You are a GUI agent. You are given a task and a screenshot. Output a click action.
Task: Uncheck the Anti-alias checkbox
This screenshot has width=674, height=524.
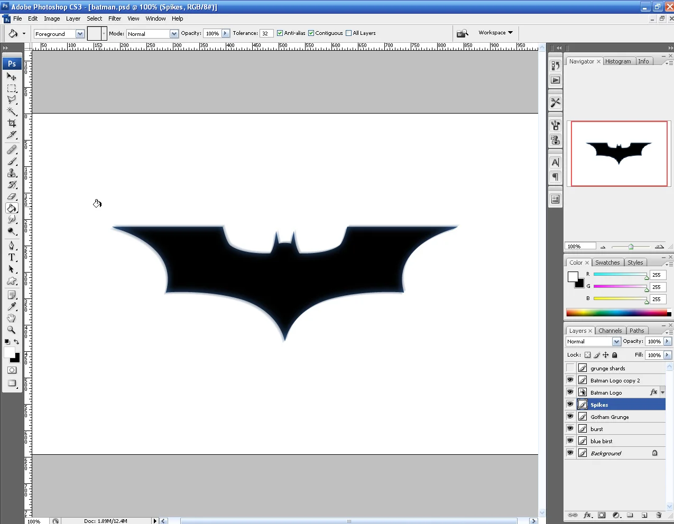(x=280, y=33)
